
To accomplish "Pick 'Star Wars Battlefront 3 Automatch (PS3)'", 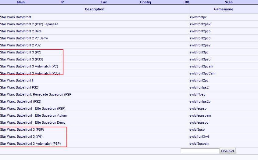I will click(30, 73).
